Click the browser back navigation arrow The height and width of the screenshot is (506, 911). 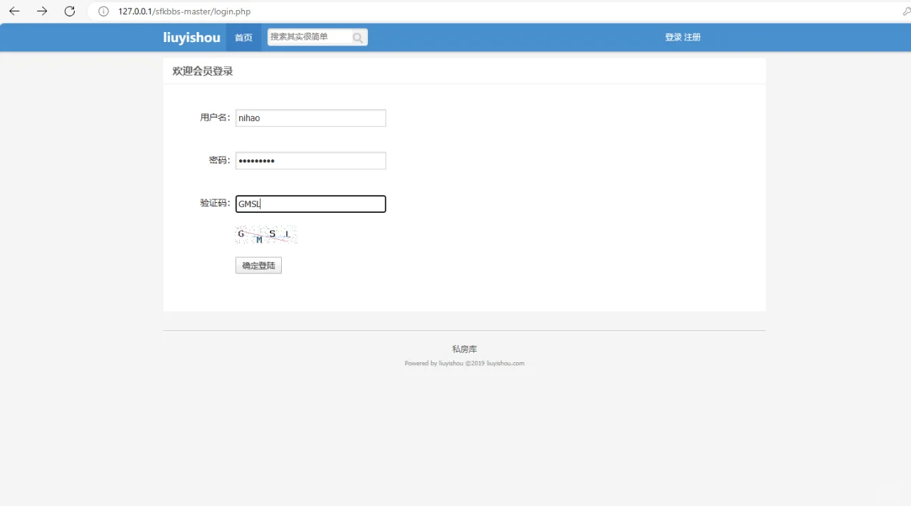pos(14,11)
